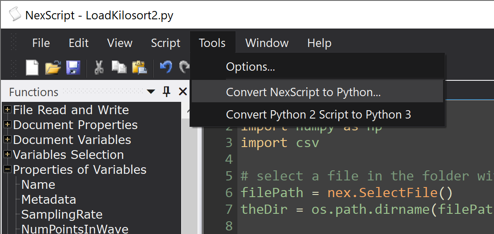Pin the Functions panel

click(166, 92)
